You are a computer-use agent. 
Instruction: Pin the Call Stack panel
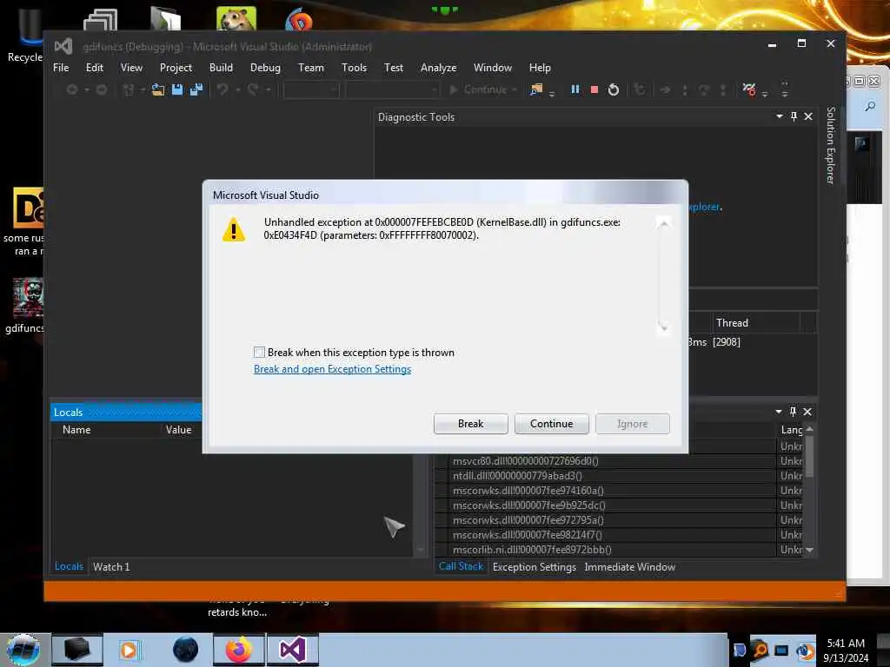click(793, 412)
